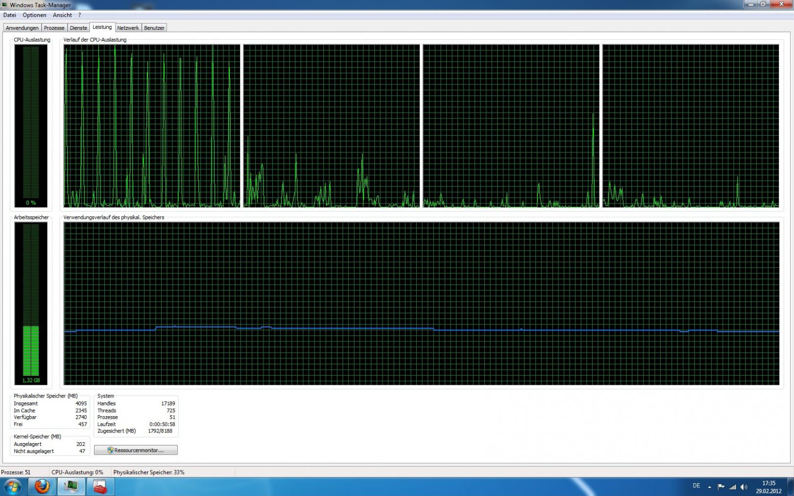This screenshot has height=496, width=794.
Task: Click the Arbeitsspeicher 1,32 GB gauge
Action: (31, 303)
